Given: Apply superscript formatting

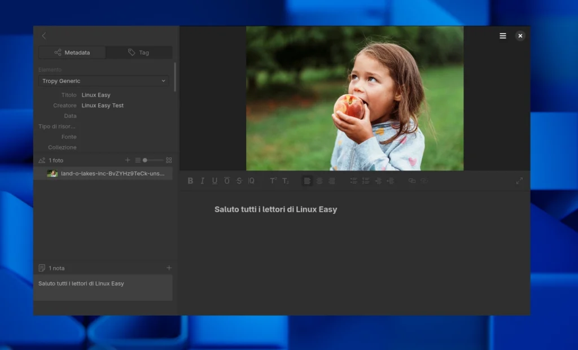Looking at the screenshot, I should tap(273, 181).
